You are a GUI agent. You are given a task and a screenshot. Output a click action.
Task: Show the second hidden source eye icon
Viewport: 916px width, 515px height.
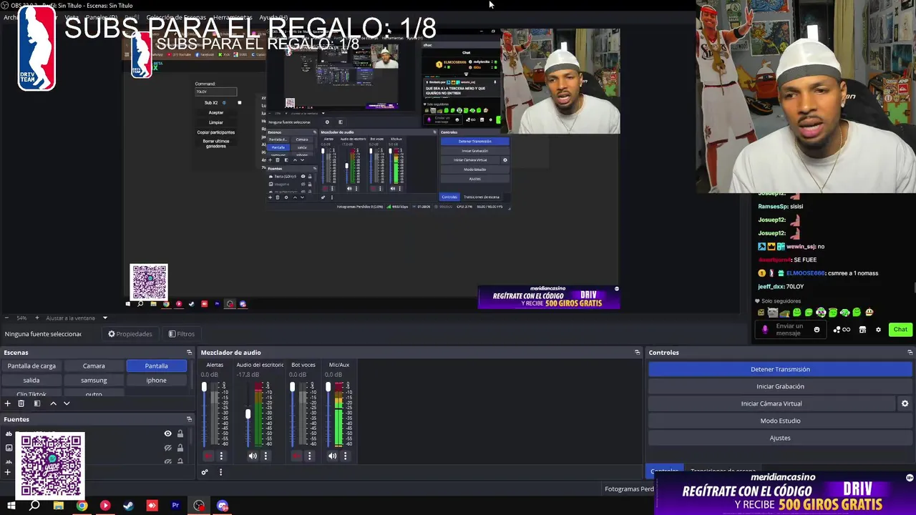tap(167, 448)
